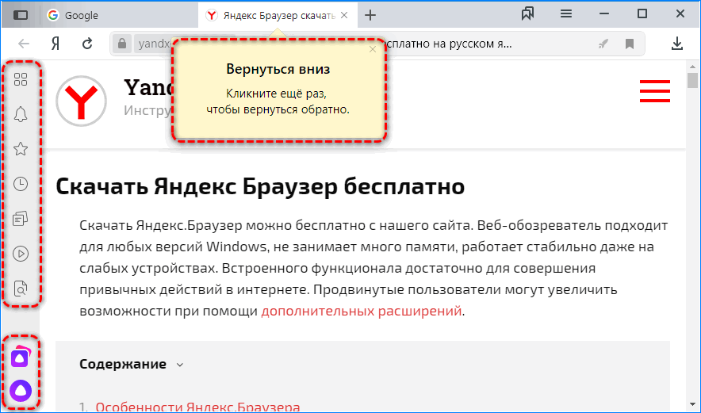Open notifications bell in sidebar
The height and width of the screenshot is (413, 701).
coord(21,114)
